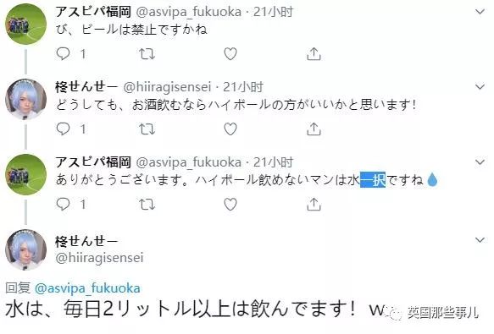Reply to the tweet with water droplet emoji
Viewport: 494px width, 334px height.
pos(63,205)
